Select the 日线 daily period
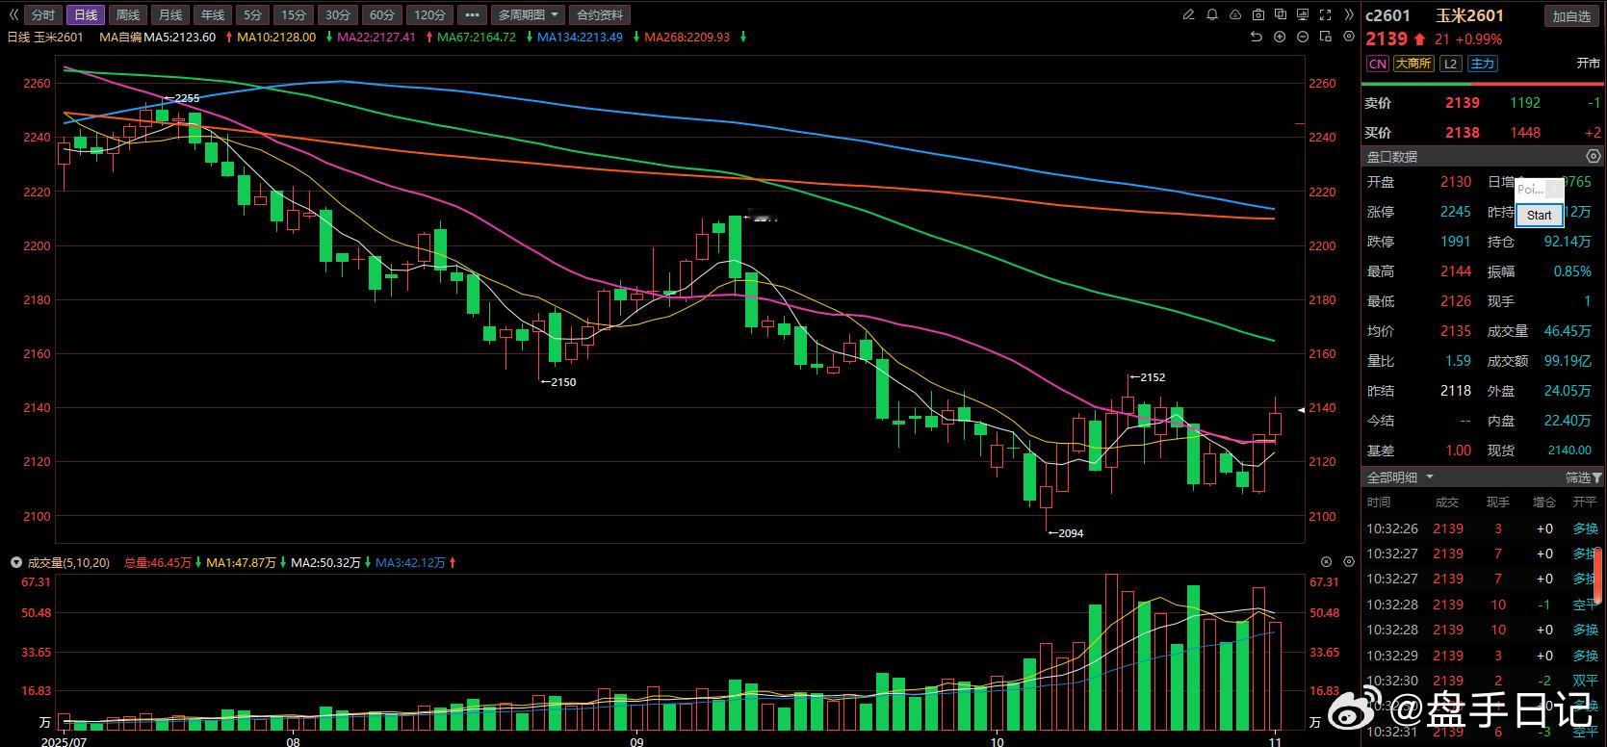This screenshot has width=1607, height=747. click(x=86, y=14)
